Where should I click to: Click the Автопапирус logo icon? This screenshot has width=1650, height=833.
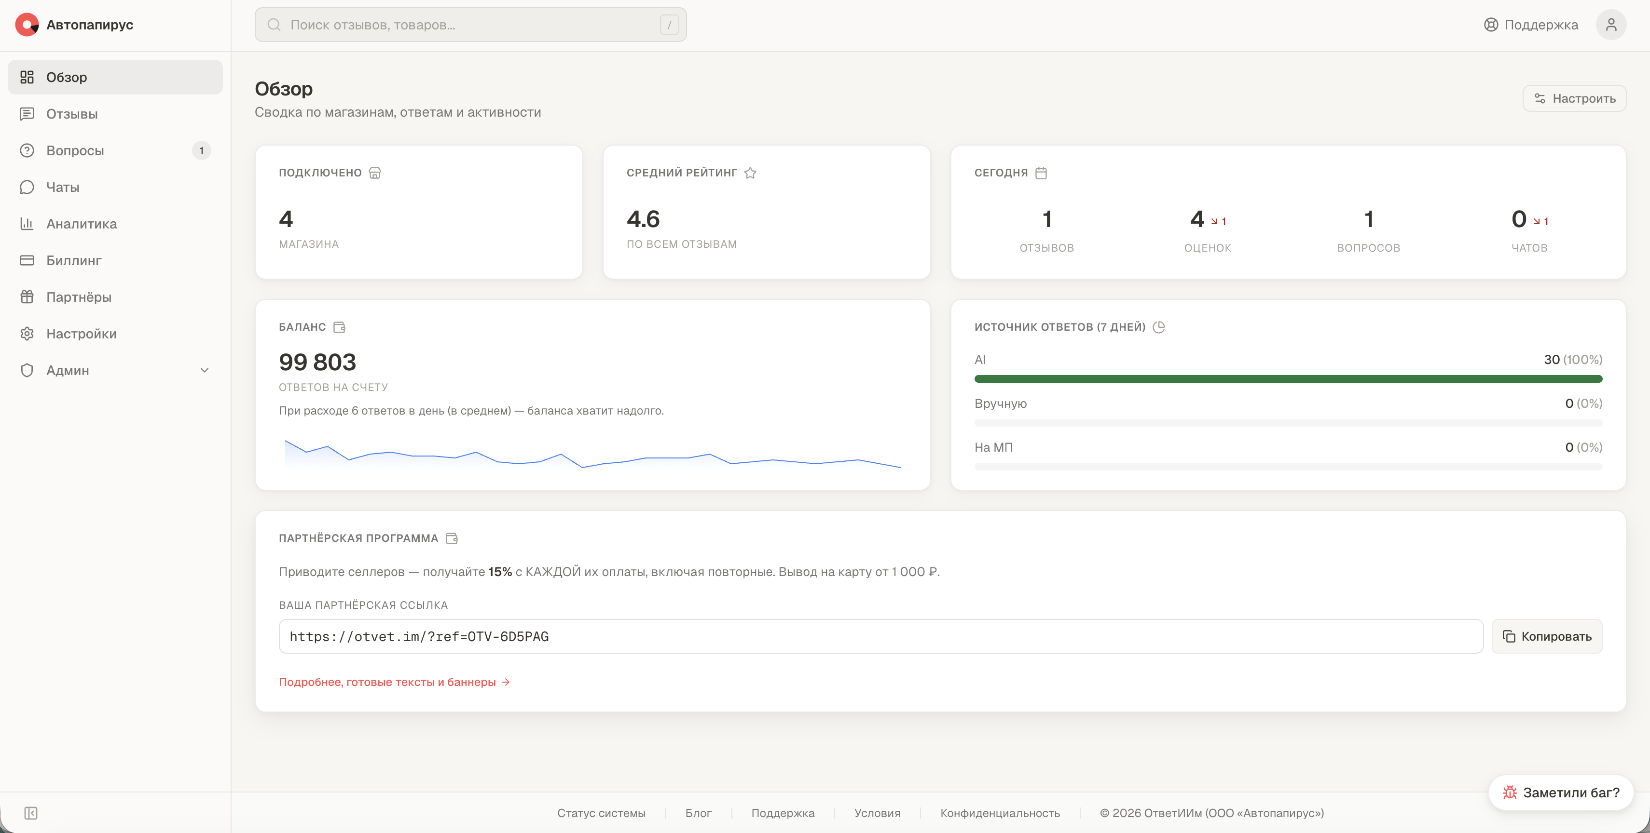pos(26,25)
